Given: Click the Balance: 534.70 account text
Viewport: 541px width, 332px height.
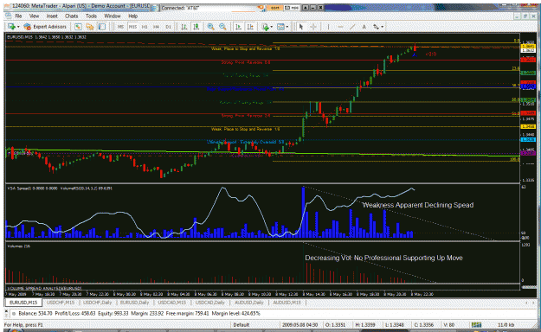Looking at the screenshot, I should 35,313.
